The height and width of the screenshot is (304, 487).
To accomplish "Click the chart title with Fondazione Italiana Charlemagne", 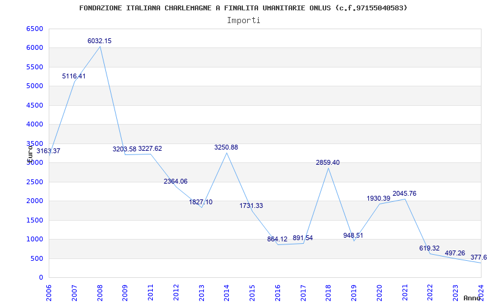I will click(x=243, y=8).
